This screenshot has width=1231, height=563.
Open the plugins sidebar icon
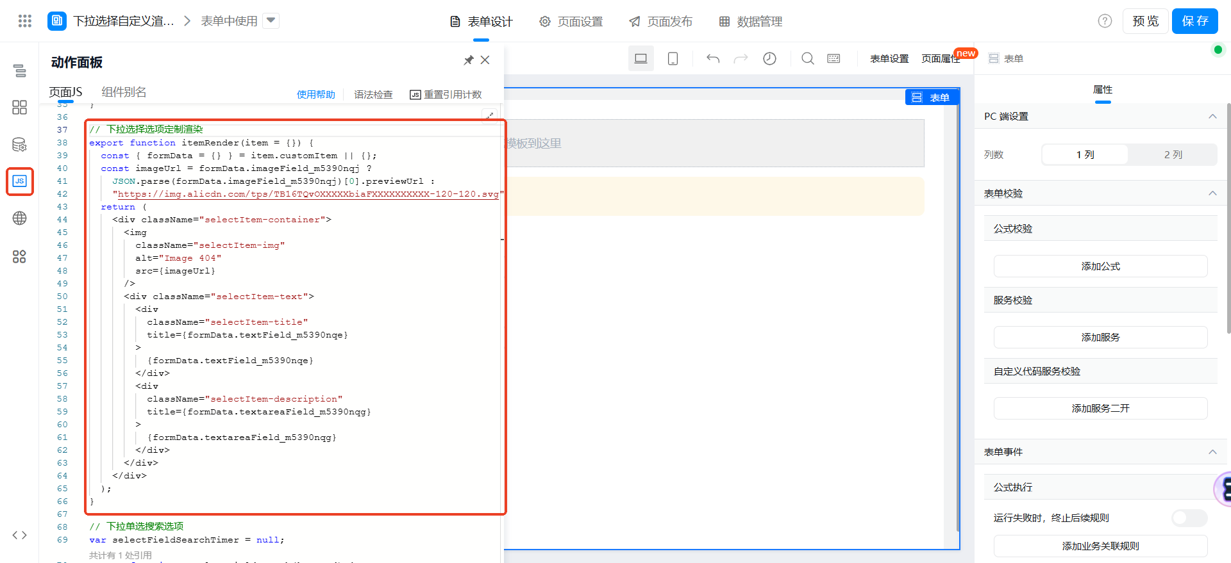coord(20,257)
